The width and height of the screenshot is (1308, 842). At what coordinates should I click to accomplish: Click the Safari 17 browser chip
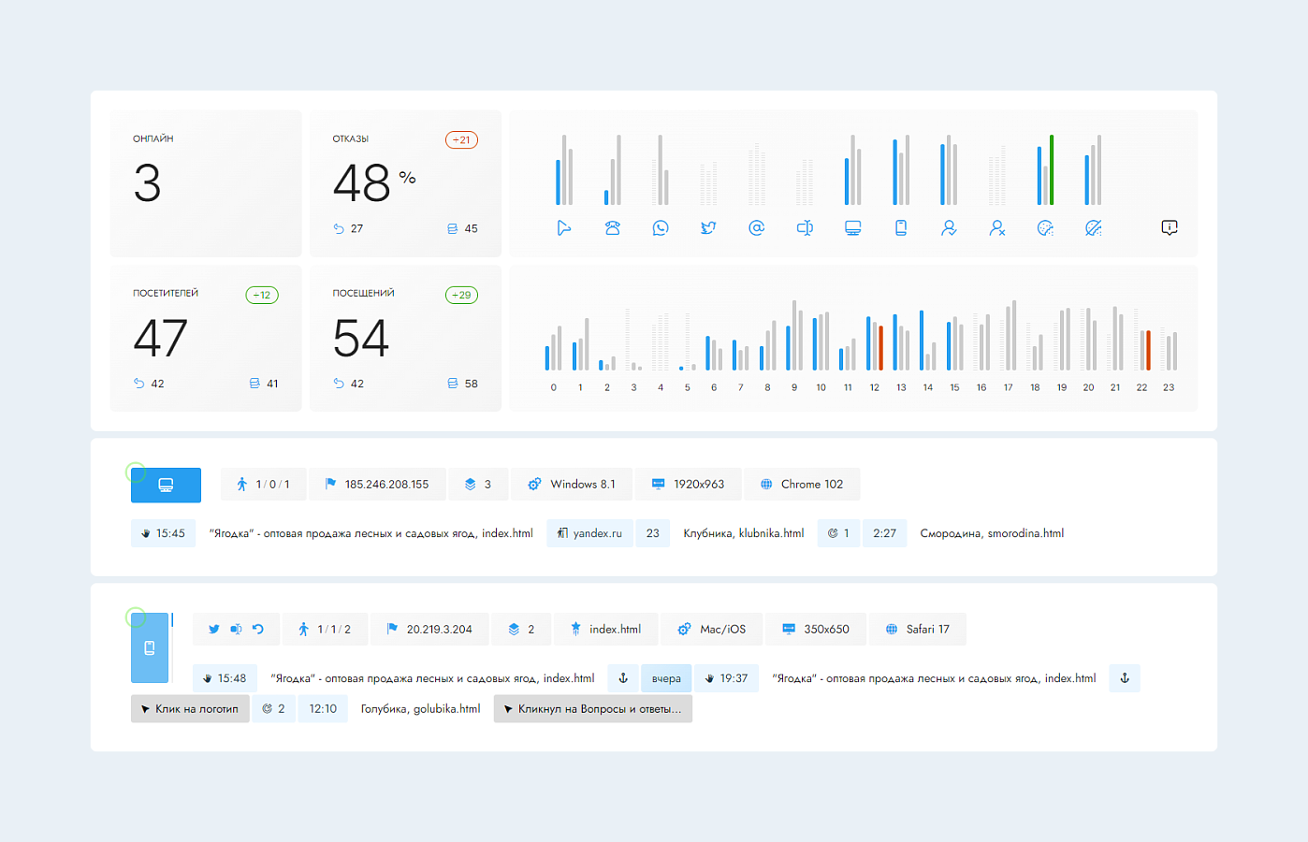click(918, 630)
